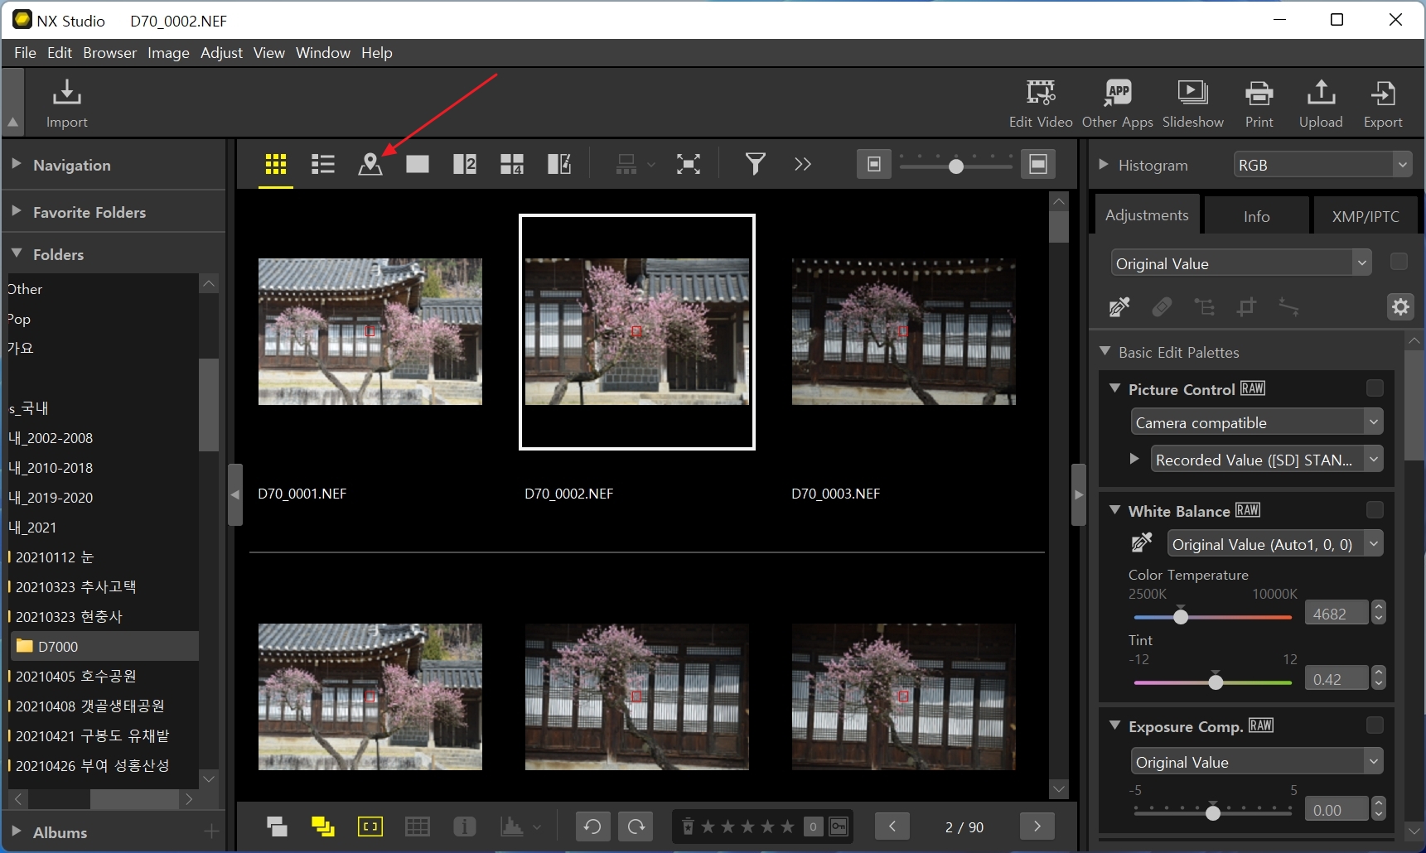
Task: Toggle focus point display icon
Action: pos(370,826)
